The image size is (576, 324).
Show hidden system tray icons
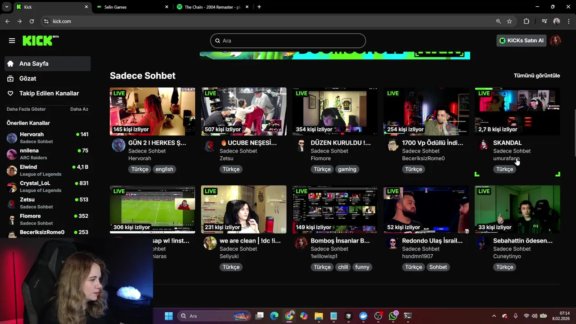pyautogui.click(x=494, y=316)
